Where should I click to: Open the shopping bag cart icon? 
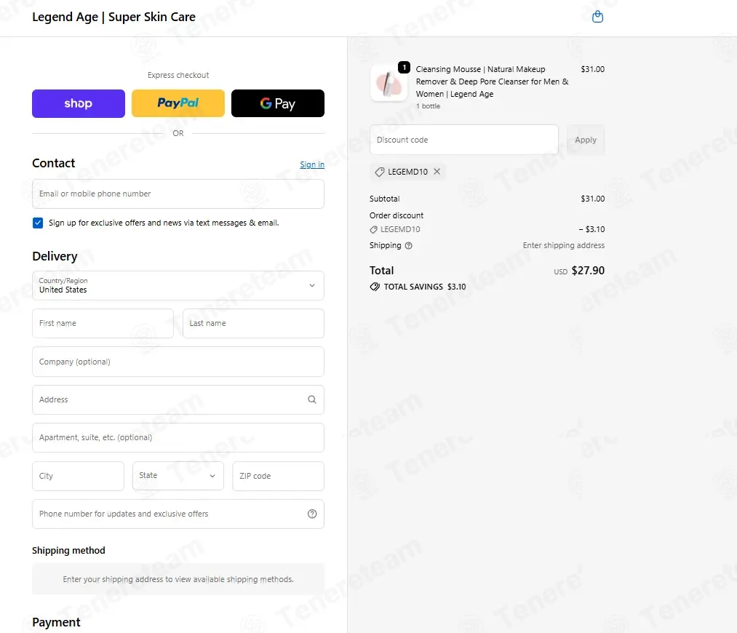(597, 17)
